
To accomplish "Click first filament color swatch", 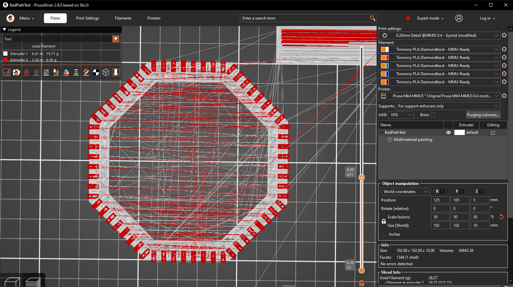I will [385, 49].
